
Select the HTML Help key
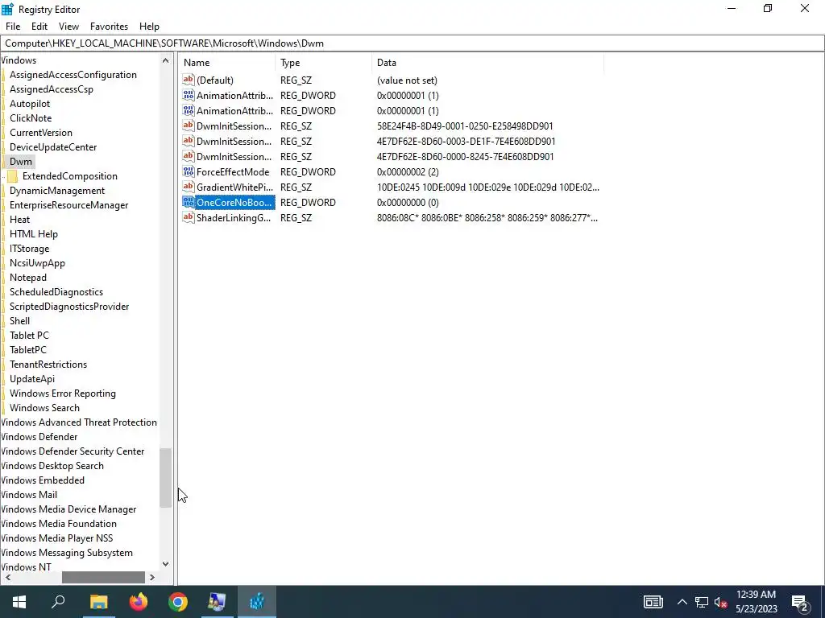(x=34, y=234)
